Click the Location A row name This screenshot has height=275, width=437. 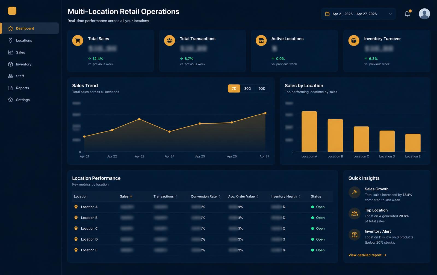click(89, 207)
